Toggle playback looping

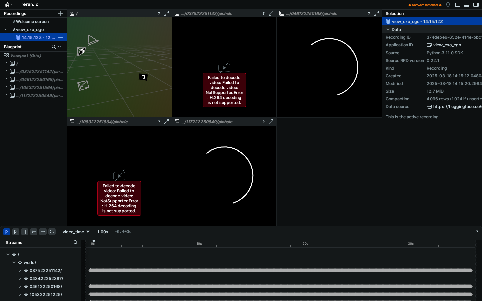(52, 232)
